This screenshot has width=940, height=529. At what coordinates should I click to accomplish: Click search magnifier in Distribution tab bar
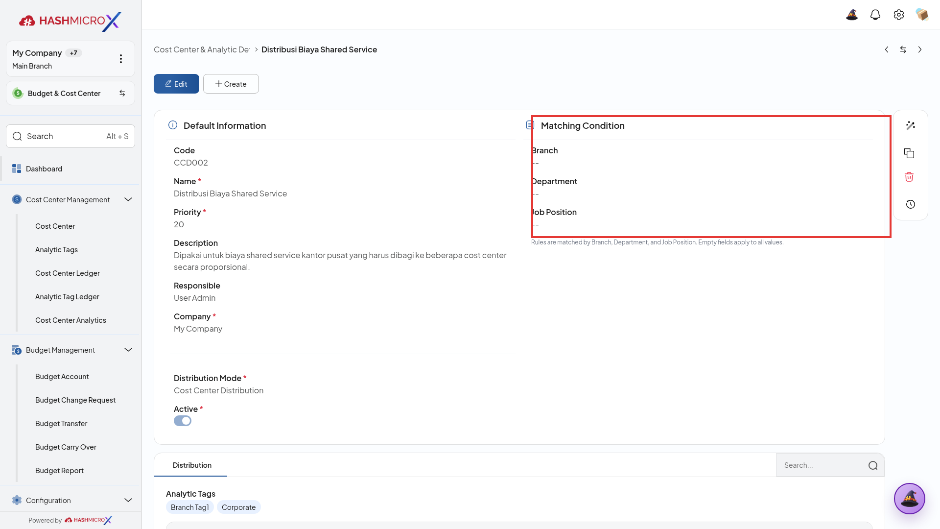click(x=873, y=465)
